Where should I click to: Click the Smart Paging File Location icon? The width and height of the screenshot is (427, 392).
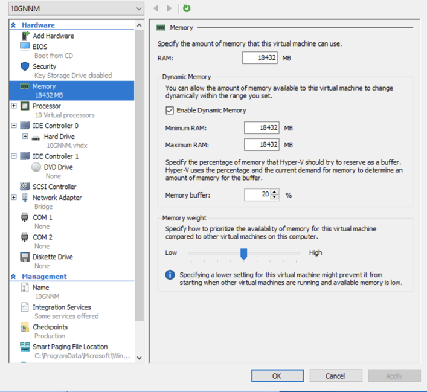[x=25, y=347]
